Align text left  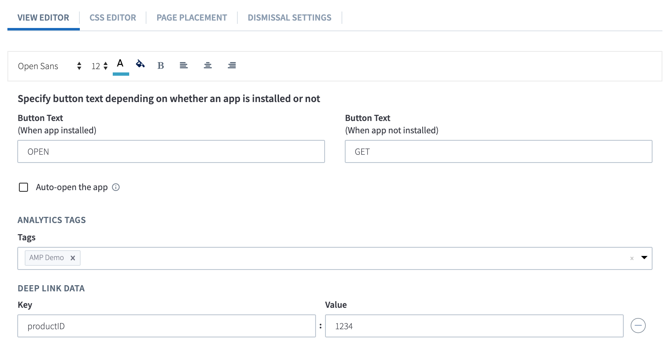[184, 65]
